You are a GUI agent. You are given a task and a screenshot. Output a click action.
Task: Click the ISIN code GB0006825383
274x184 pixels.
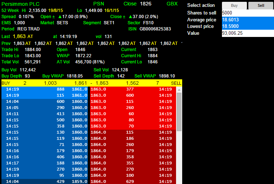[155, 29]
